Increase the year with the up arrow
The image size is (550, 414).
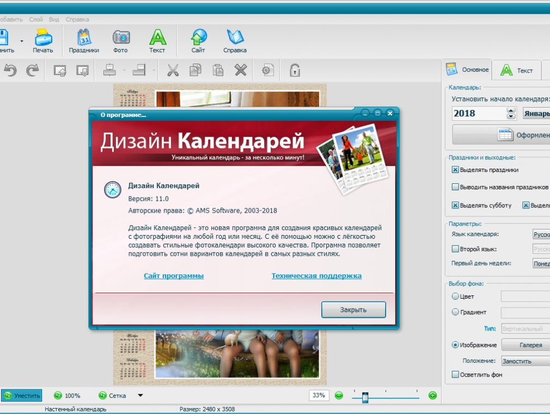tap(511, 110)
